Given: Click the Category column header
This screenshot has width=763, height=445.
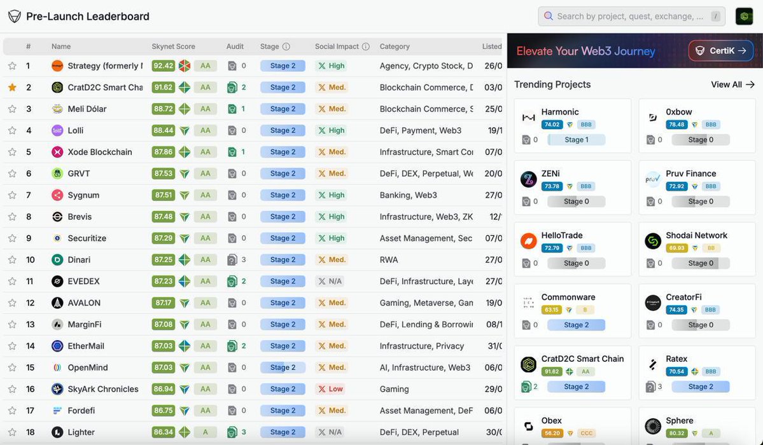Looking at the screenshot, I should coord(395,46).
